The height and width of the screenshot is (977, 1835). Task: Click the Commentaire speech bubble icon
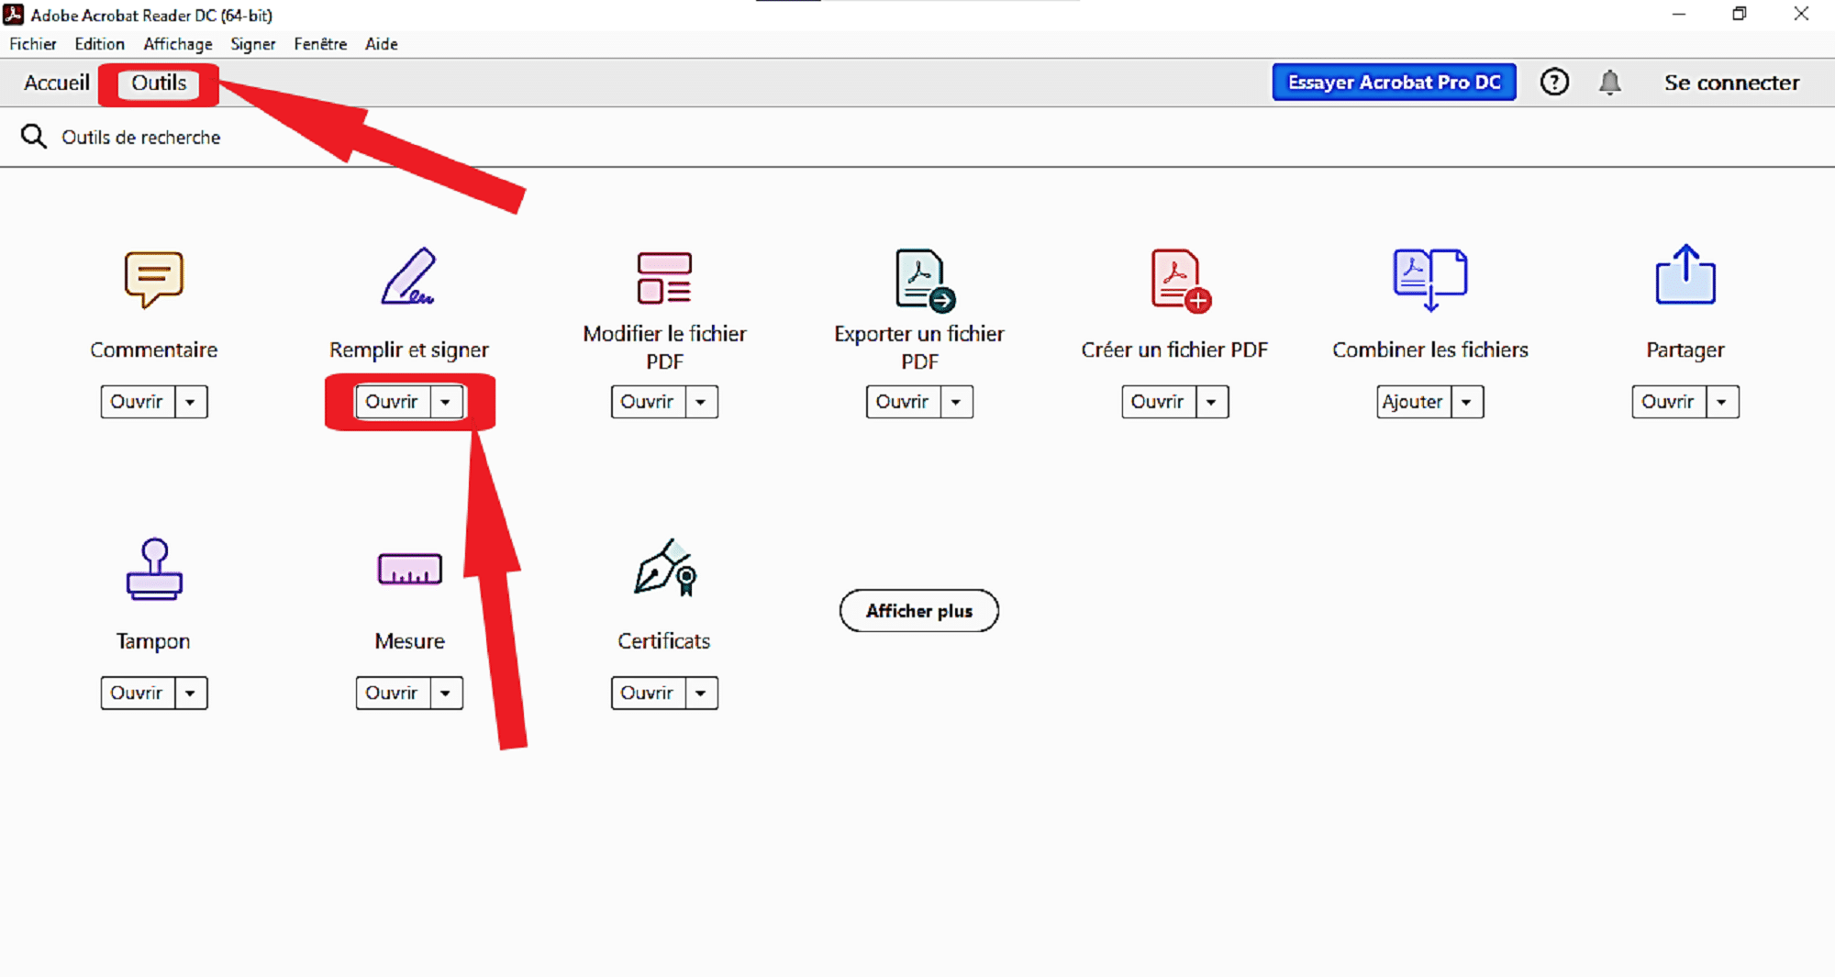(x=154, y=279)
